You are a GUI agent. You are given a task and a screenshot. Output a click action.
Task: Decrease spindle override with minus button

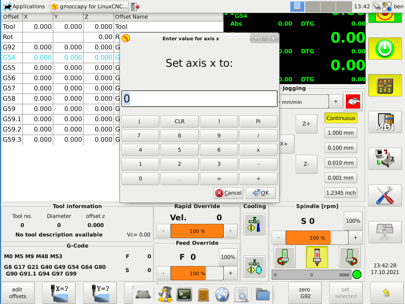pos(279,238)
